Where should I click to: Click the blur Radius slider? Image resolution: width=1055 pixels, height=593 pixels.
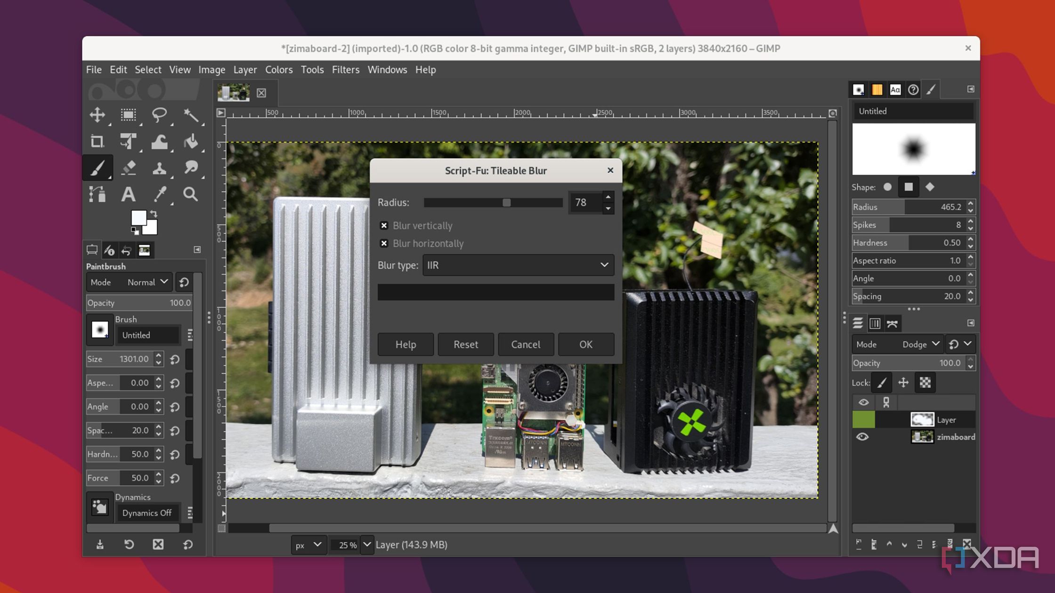click(493, 202)
